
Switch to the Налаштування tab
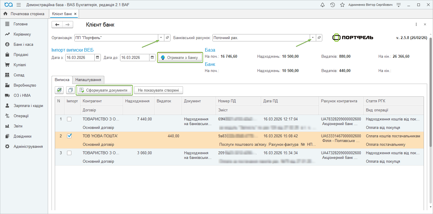point(88,80)
